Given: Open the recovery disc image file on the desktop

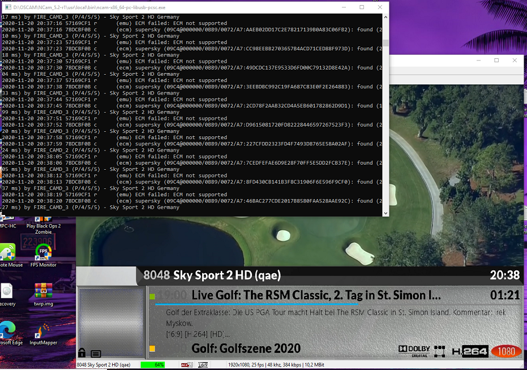Looking at the screenshot, I should click(7, 294).
